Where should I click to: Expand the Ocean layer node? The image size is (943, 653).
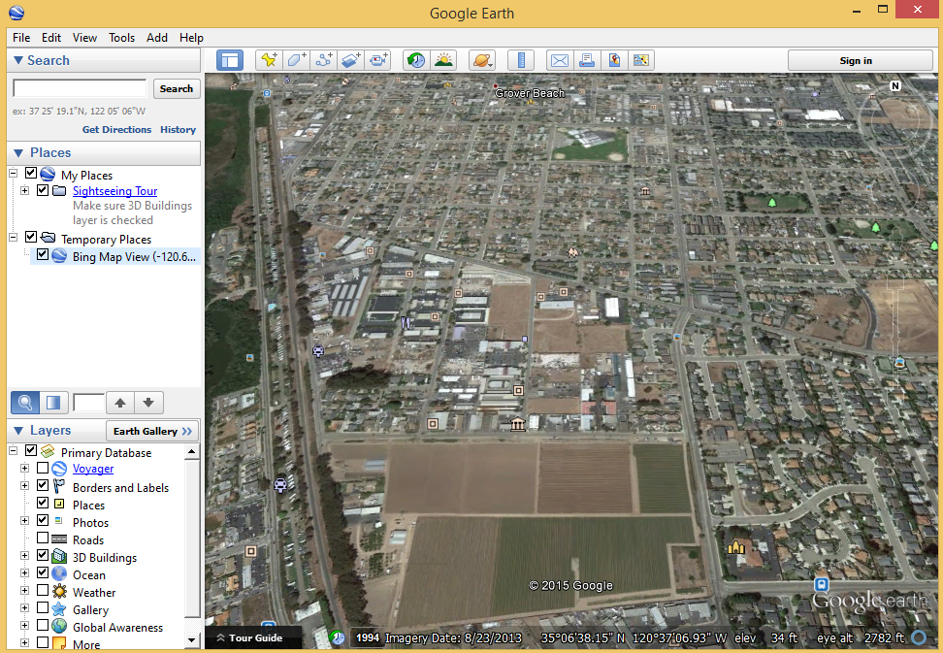click(x=24, y=573)
